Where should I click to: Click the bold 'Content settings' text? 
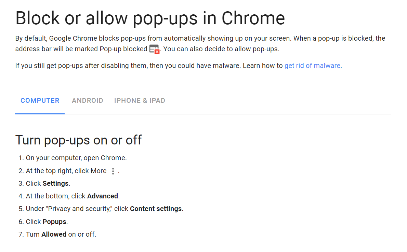[156, 209]
